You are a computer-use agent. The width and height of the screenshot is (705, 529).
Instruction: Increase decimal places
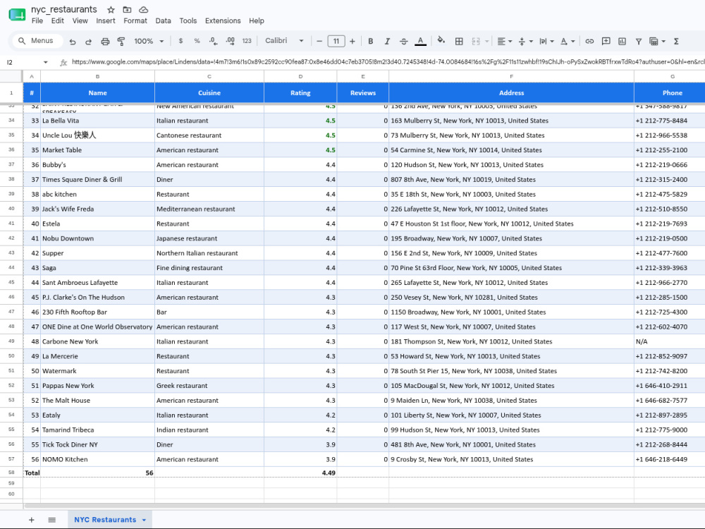(x=230, y=41)
